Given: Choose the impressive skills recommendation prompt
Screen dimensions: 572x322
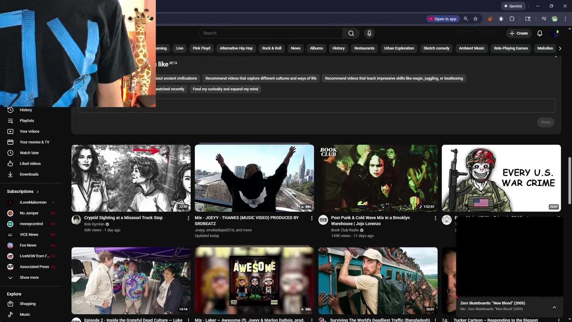Looking at the screenshot, I should coord(394,78).
